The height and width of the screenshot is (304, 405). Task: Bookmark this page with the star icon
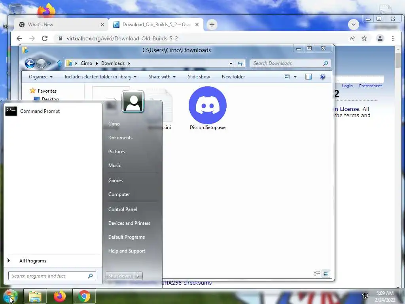(x=364, y=38)
